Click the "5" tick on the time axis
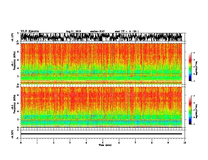This screenshot has width=208, height=160. [x=103, y=143]
